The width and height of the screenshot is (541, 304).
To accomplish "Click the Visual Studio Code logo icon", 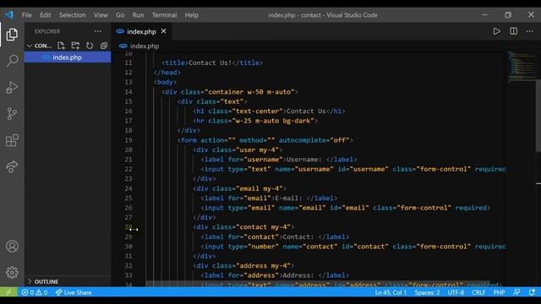I will tap(9, 15).
